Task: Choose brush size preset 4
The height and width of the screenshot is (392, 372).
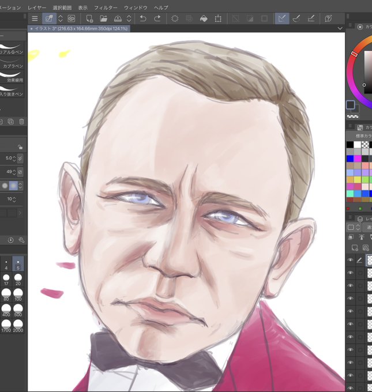Action: [x=6, y=264]
